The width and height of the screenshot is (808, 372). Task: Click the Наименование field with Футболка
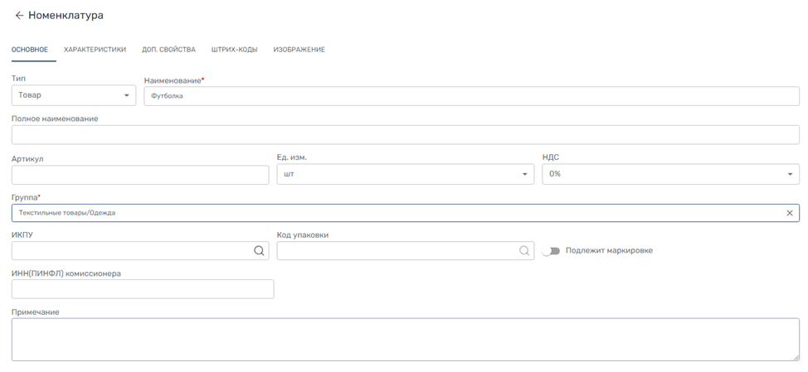click(471, 96)
